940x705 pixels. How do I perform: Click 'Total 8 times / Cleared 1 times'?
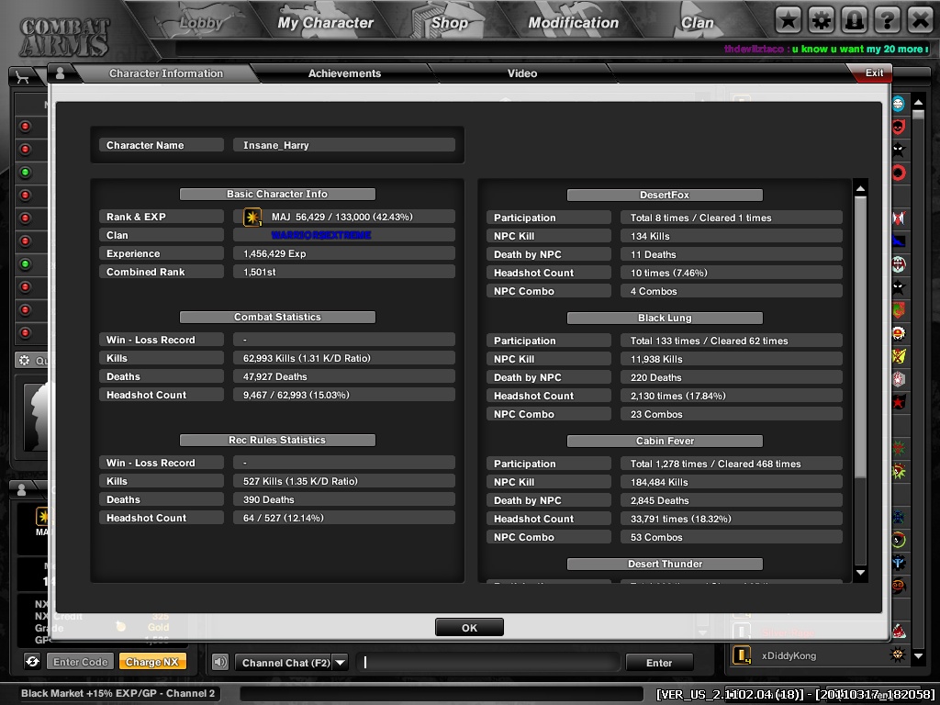pyautogui.click(x=700, y=218)
